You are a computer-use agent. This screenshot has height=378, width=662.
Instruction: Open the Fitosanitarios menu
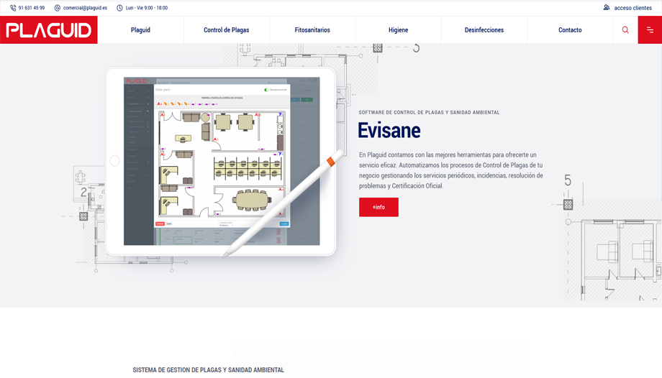(x=312, y=30)
